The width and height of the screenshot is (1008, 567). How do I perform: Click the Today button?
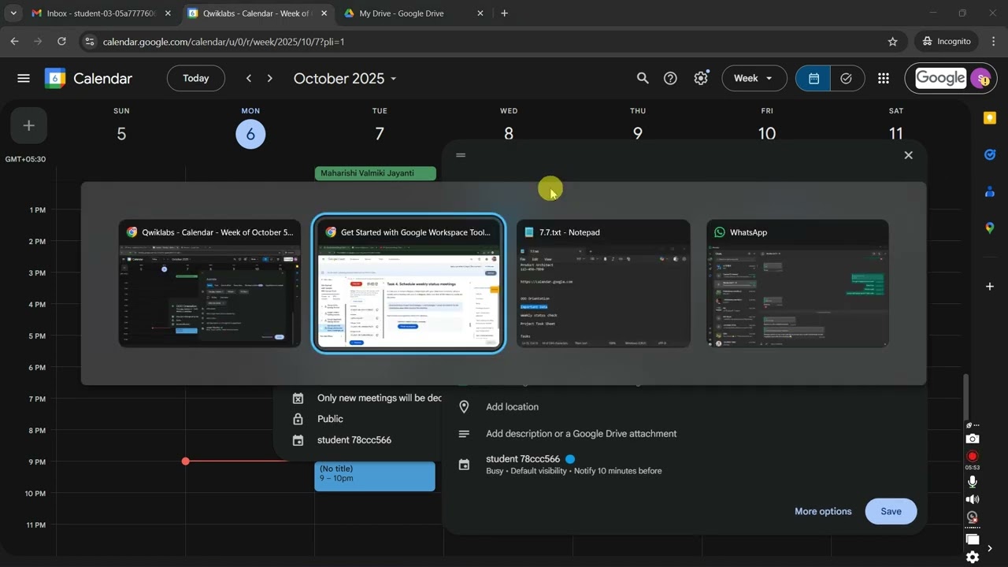coord(196,78)
